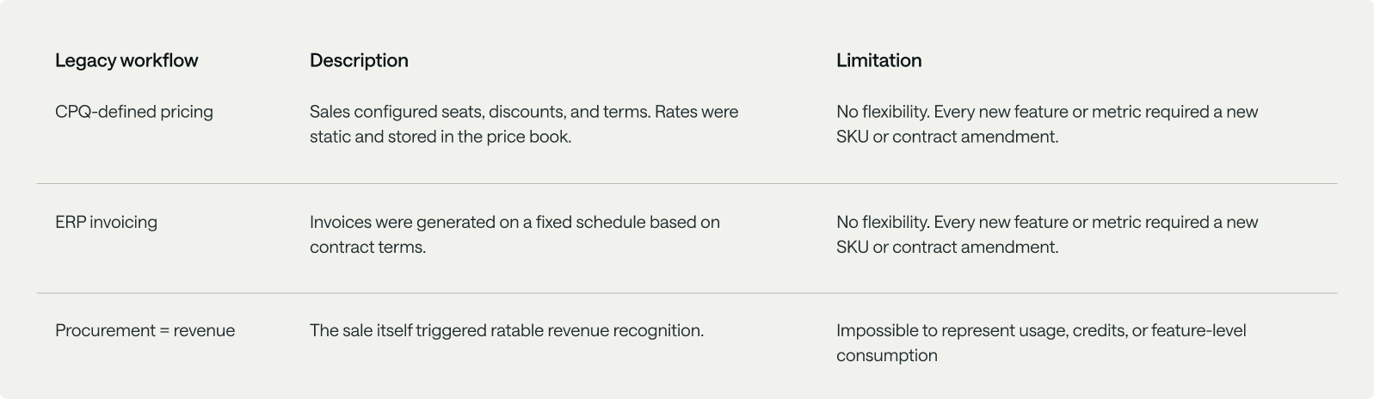Click the CPQ row No flexibility limitation
Viewport: 1374px width, 399px height.
point(1047,124)
